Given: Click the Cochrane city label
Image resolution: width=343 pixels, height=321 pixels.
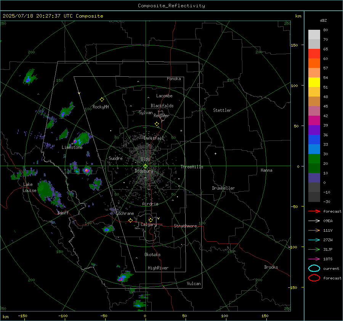Looking at the screenshot, I should (125, 213).
